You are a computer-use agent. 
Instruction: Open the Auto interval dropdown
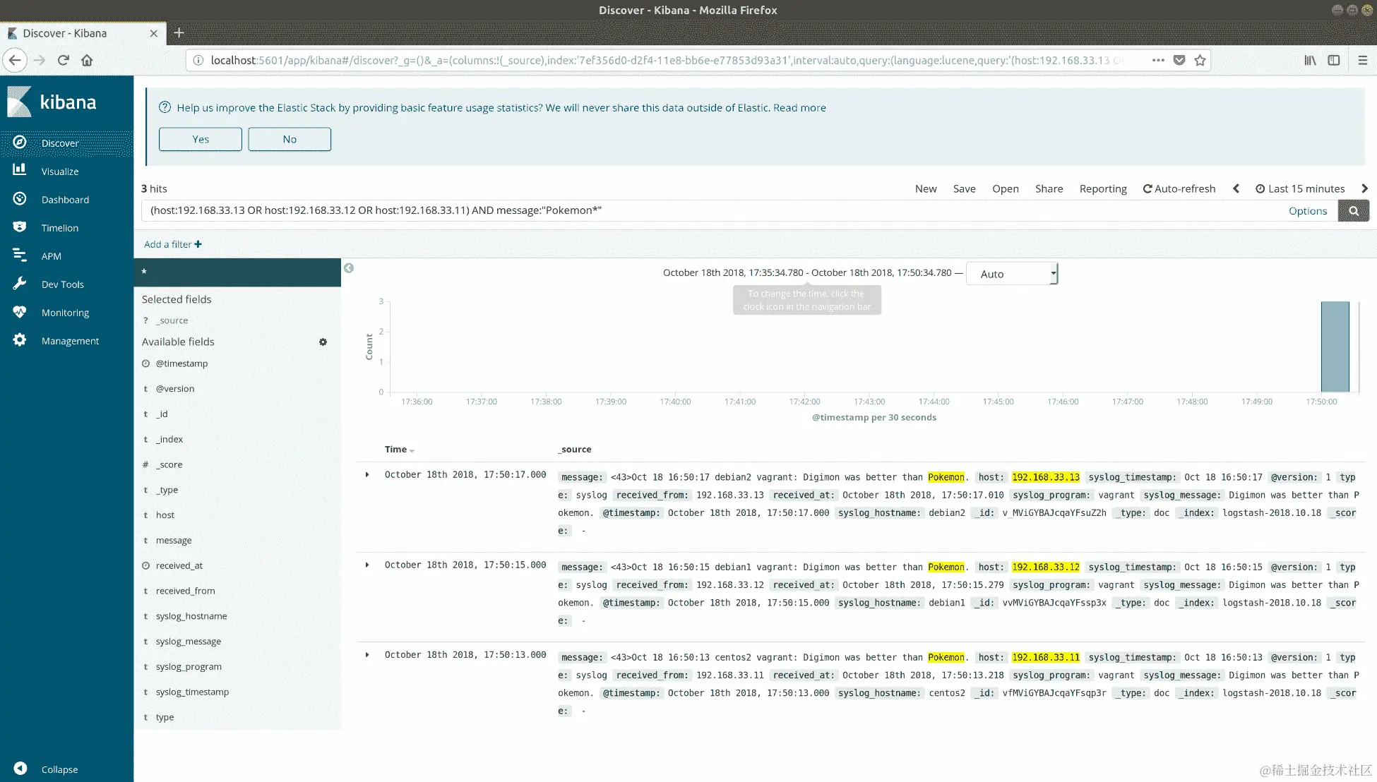point(1011,274)
